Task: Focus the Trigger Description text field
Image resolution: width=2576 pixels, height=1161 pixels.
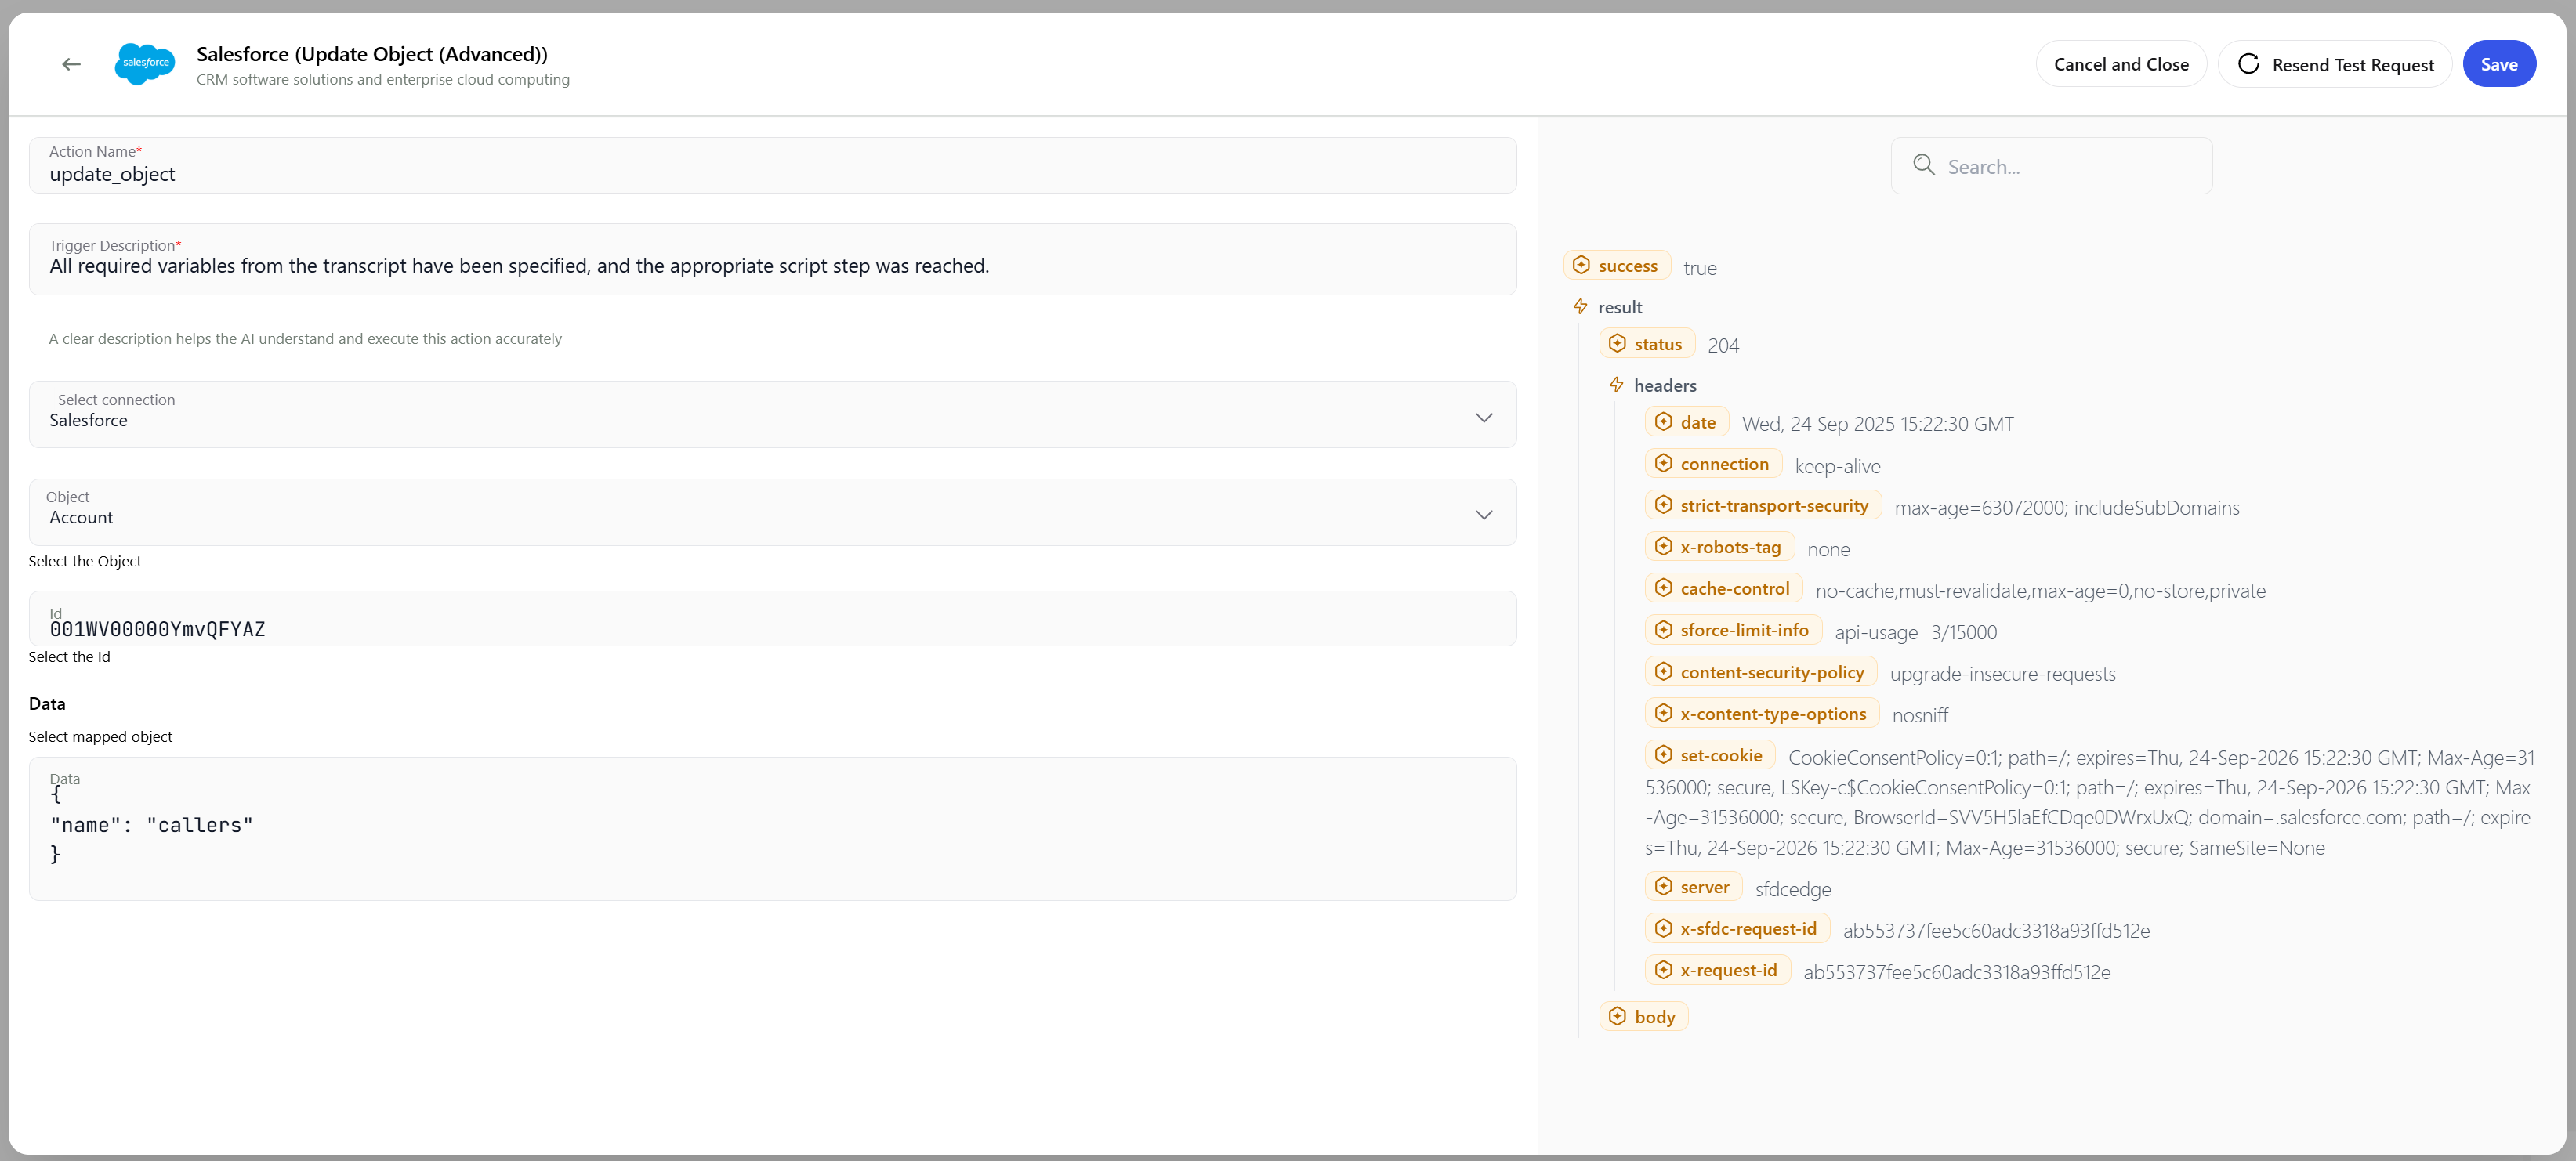Action: (772, 259)
